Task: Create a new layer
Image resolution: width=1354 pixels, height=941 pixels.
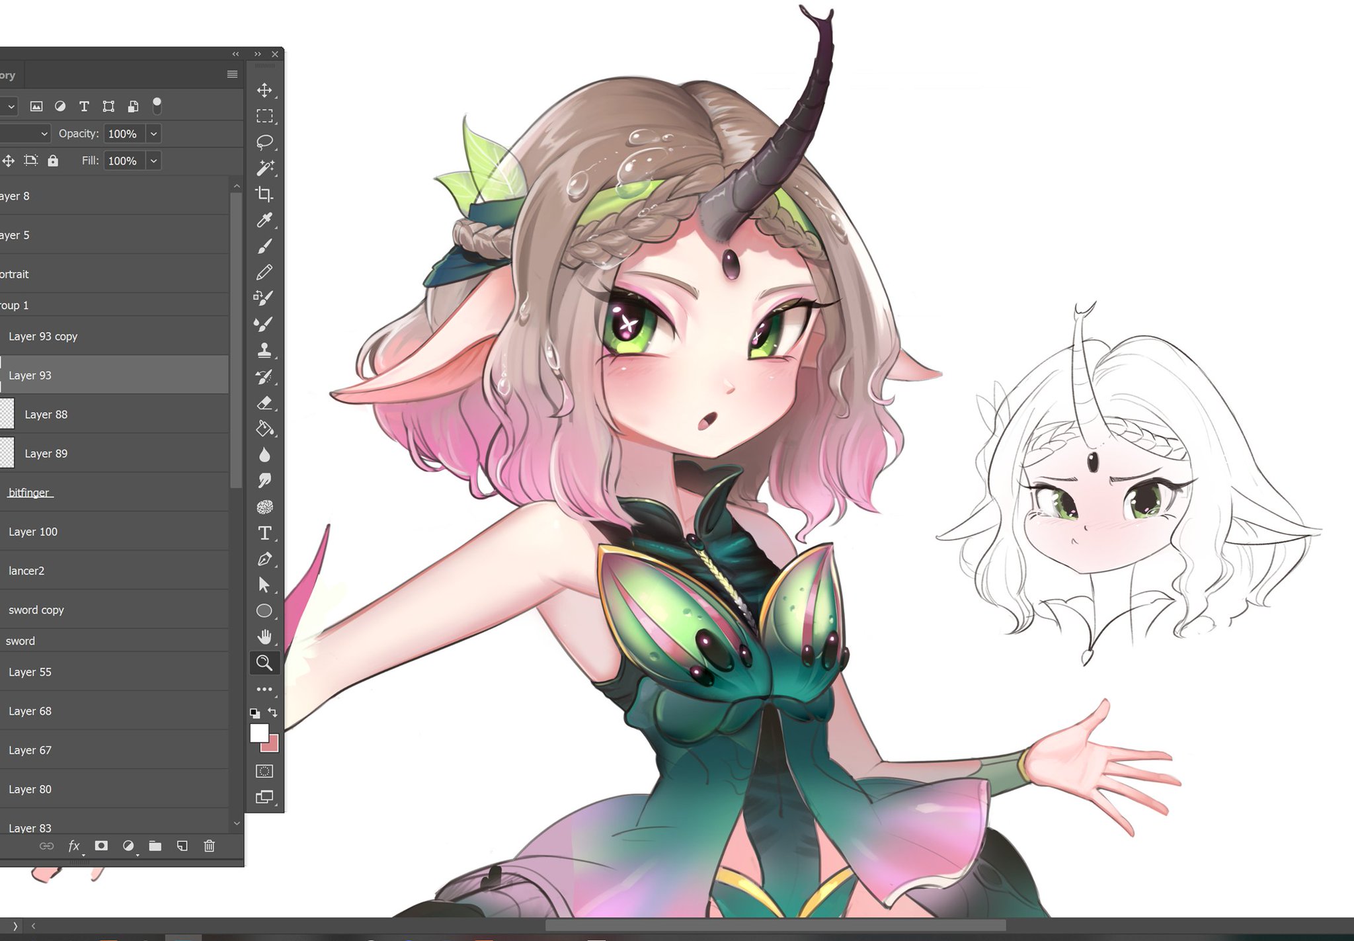Action: click(182, 846)
